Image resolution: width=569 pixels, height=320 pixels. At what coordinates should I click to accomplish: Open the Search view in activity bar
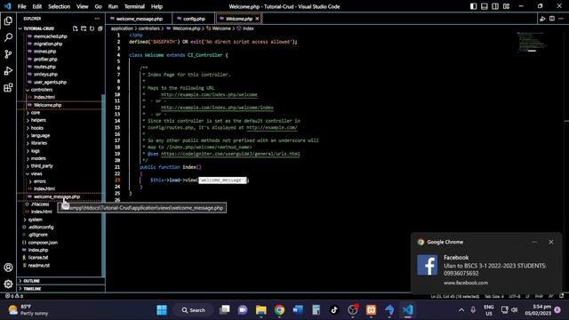coord(8,37)
